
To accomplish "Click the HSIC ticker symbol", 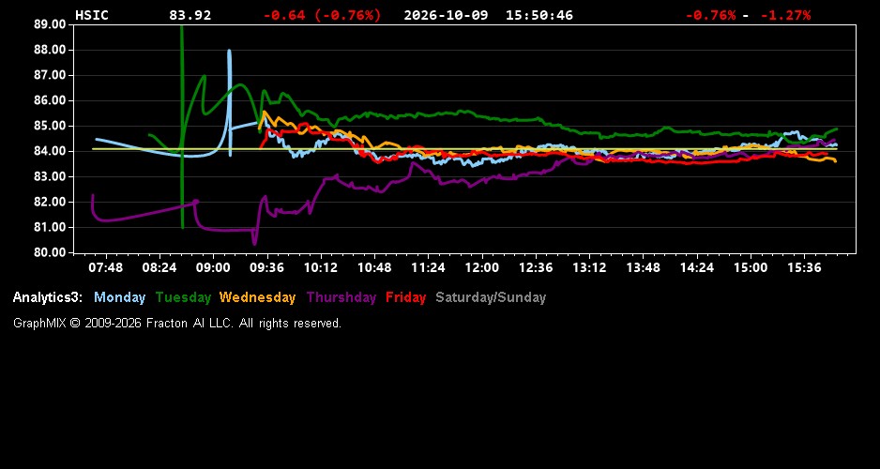I will [x=92, y=15].
